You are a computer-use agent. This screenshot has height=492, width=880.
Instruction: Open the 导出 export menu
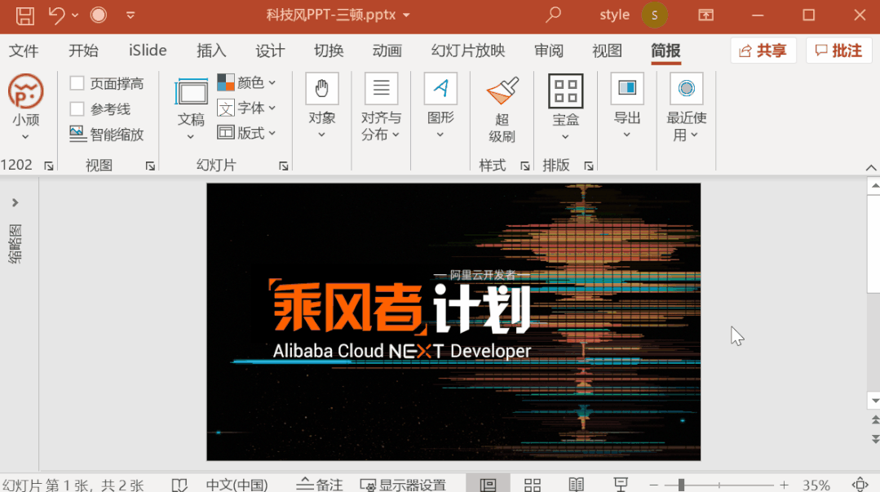pos(627,106)
